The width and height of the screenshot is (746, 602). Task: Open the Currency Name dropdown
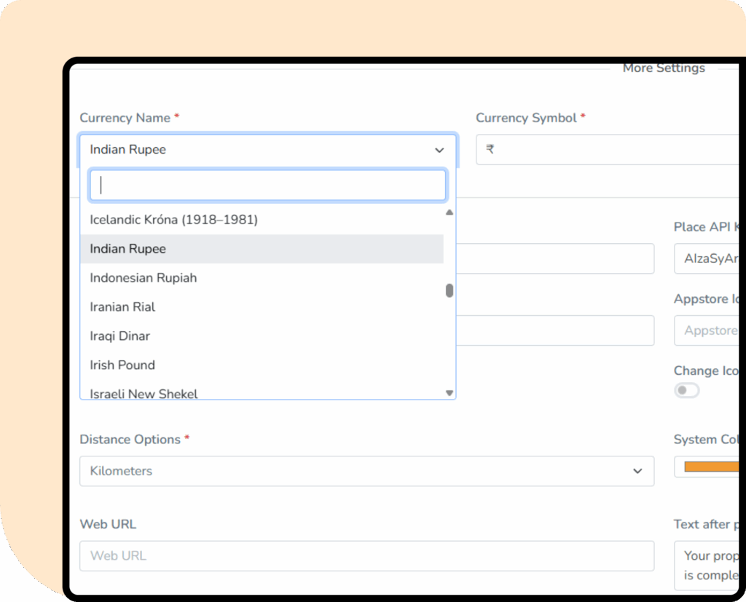click(268, 150)
